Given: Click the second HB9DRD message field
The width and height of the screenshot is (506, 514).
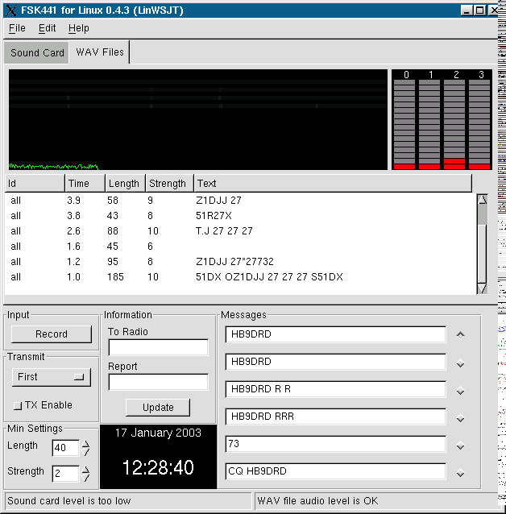Looking at the screenshot, I should pos(335,362).
